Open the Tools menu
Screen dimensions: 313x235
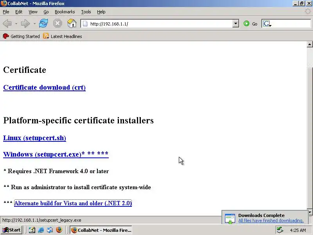click(x=86, y=12)
